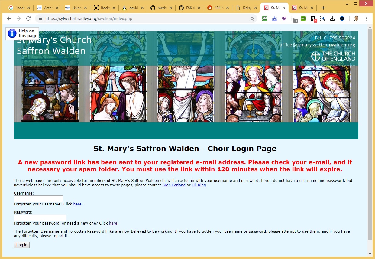View site info via the padlock icon

[x=40, y=18]
